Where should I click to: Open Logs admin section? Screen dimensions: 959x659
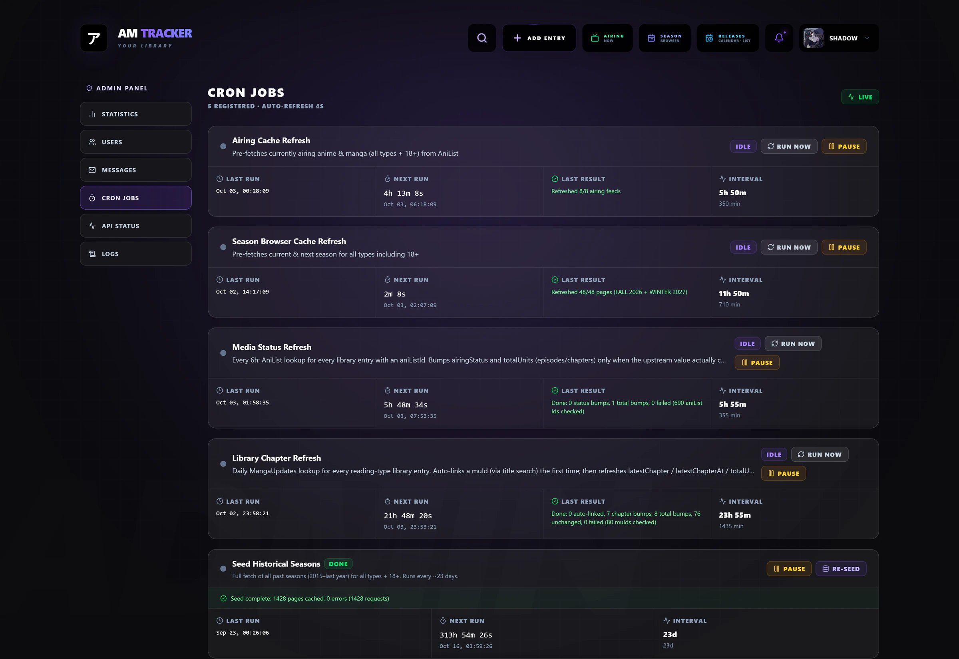(135, 254)
